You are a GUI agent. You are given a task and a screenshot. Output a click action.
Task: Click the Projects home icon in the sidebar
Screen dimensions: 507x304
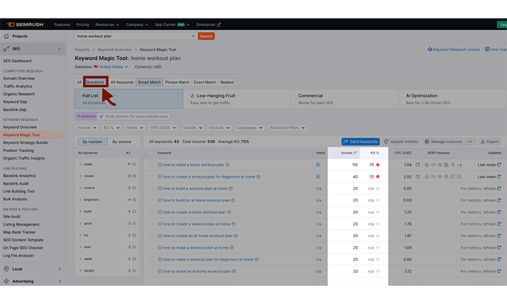coord(6,36)
